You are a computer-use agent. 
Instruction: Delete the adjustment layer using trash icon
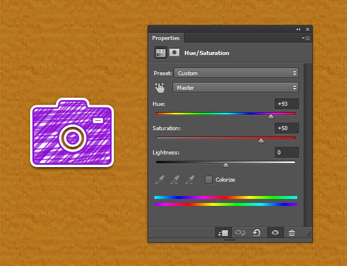point(291,232)
